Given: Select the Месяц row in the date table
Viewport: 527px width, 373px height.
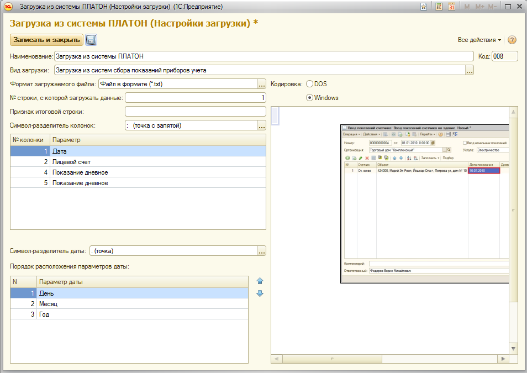Looking at the screenshot, I should point(129,304).
